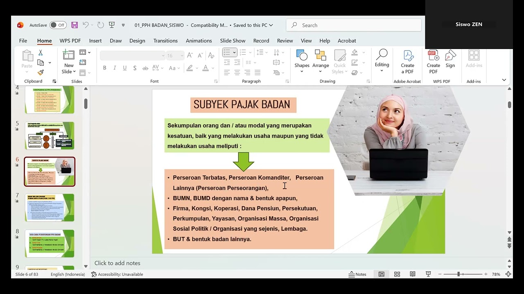Justify text alignment toggle
The width and height of the screenshot is (524, 294).
(257, 72)
